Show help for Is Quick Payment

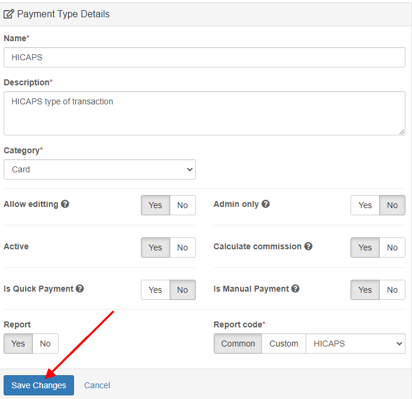tap(79, 289)
